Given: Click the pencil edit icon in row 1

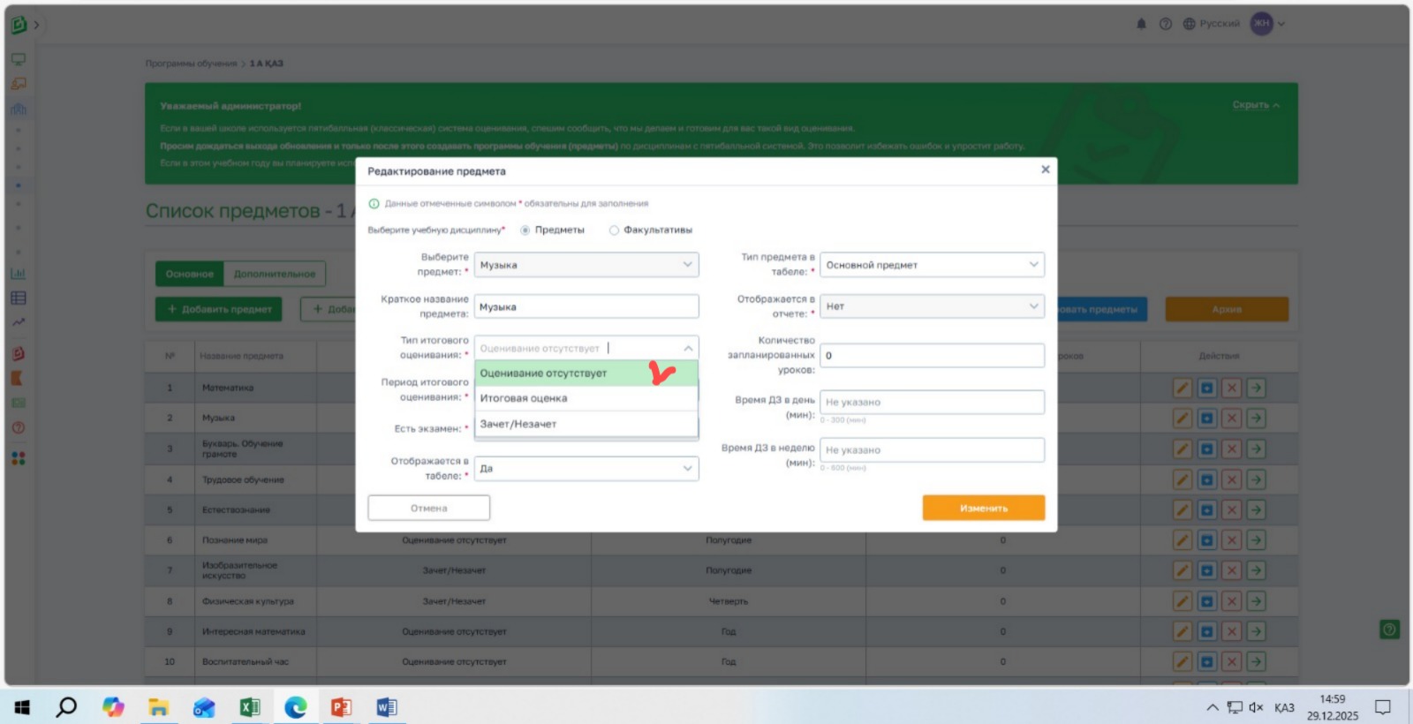Looking at the screenshot, I should tap(1182, 388).
